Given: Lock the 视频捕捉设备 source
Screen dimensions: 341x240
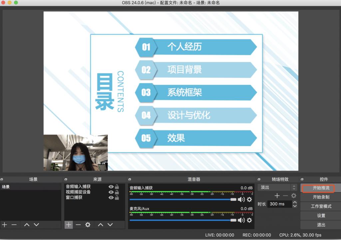Looking at the screenshot, I should [117, 192].
